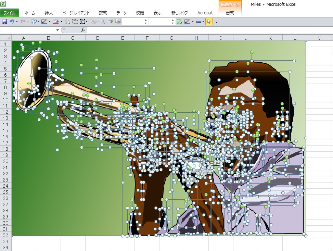Open the shape fill color dropdown
Screen dimensions: 333x251
(61, 22)
